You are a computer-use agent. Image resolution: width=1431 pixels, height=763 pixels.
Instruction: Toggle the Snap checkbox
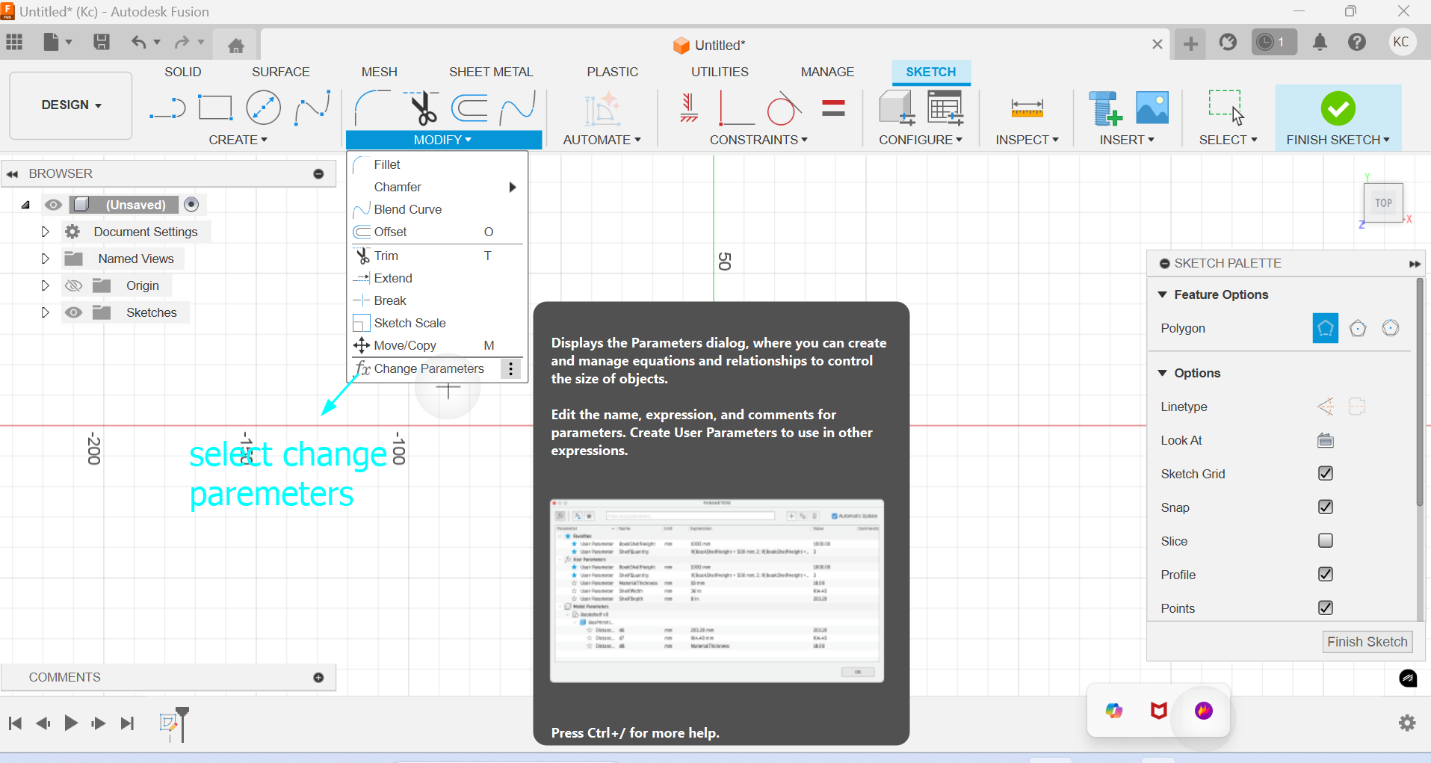click(1326, 507)
